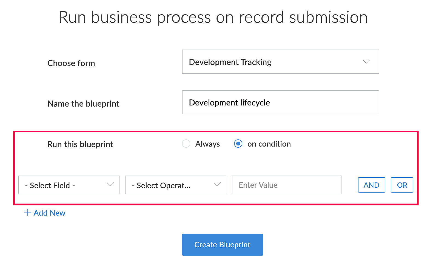Image resolution: width=433 pixels, height=269 pixels.
Task: Click the Add New link
Action: click(49, 213)
